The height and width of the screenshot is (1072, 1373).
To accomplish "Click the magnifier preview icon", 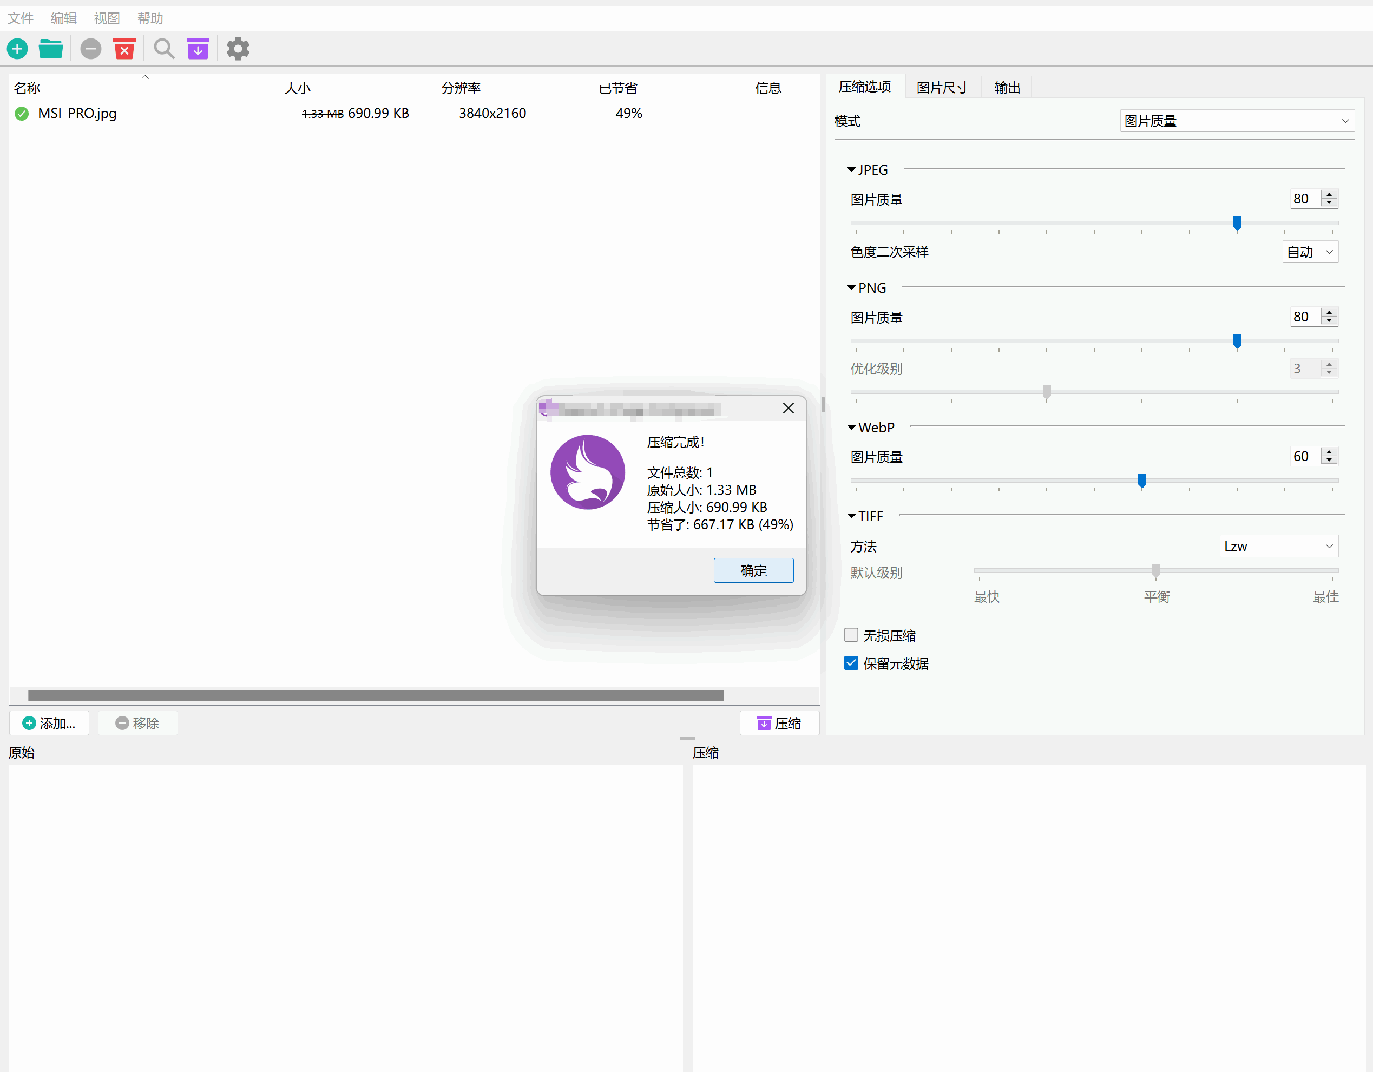I will tap(164, 49).
